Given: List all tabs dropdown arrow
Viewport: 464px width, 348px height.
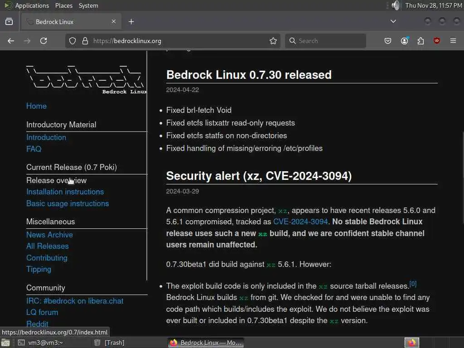Looking at the screenshot, I should click(393, 21).
